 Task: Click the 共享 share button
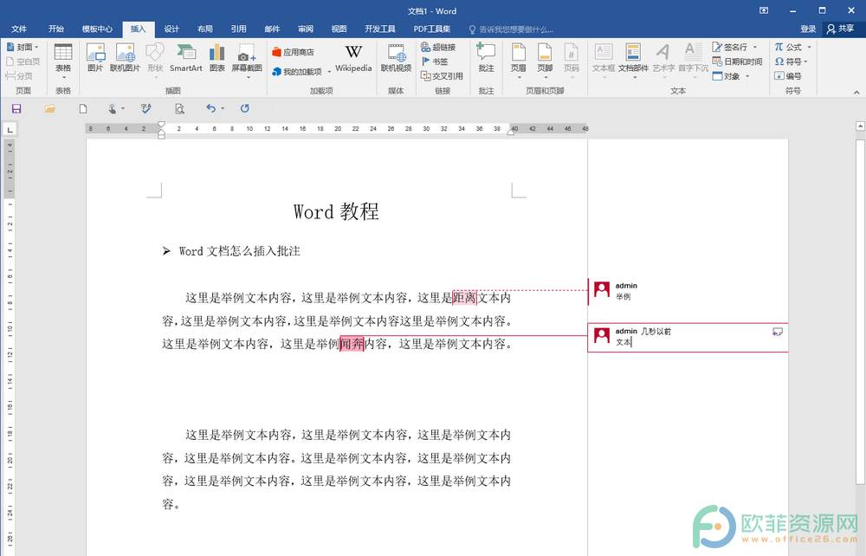(841, 29)
